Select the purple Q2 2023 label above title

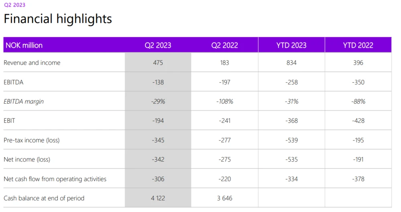pyautogui.click(x=15, y=5)
